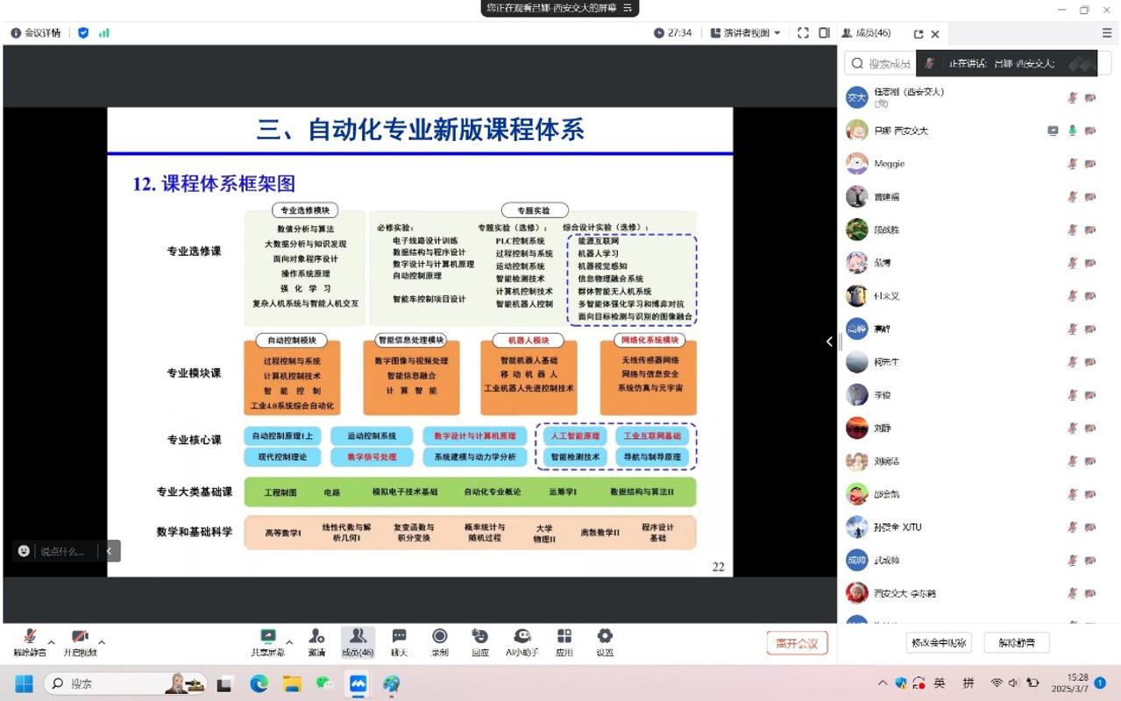Open the 应用 apps icon
Viewport: 1121px width, 701px height.
pyautogui.click(x=564, y=641)
